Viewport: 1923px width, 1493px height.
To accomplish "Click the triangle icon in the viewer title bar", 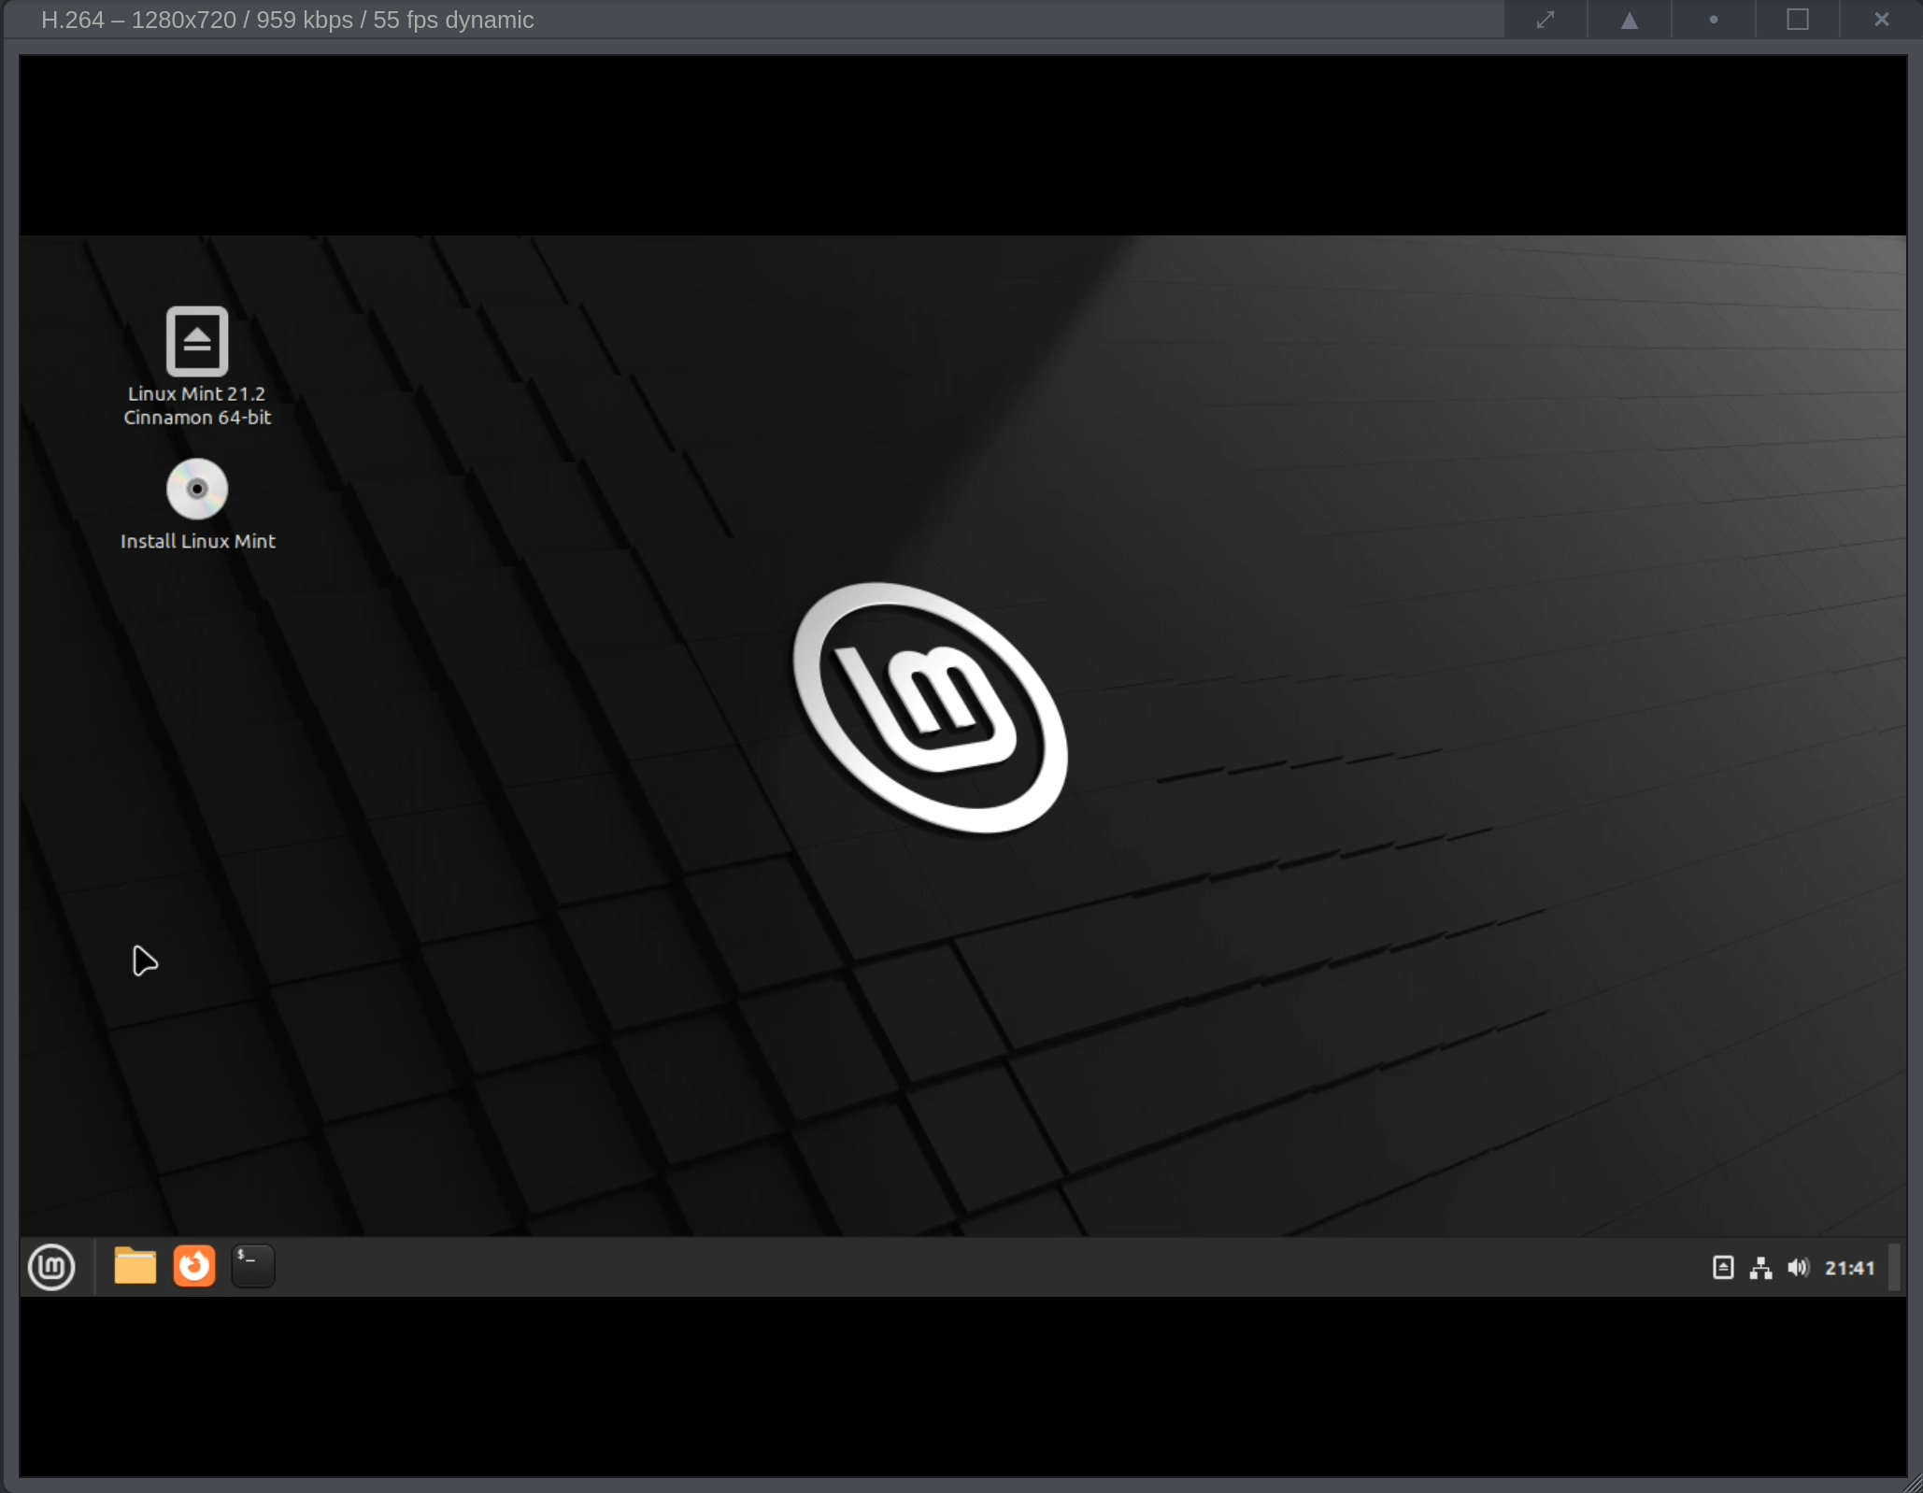I will (x=1630, y=20).
